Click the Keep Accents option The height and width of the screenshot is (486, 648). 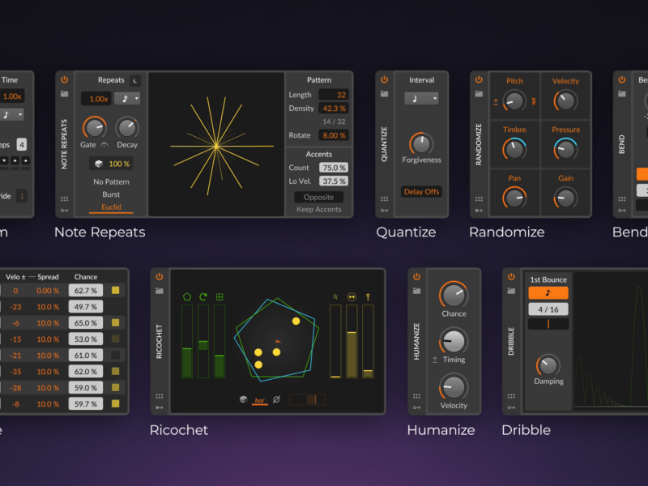[x=318, y=210]
